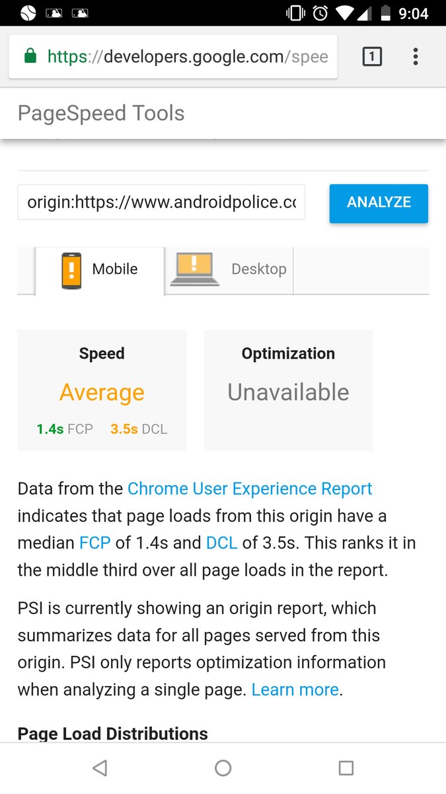
Task: Focus the origin URL input field
Action: coord(161,202)
